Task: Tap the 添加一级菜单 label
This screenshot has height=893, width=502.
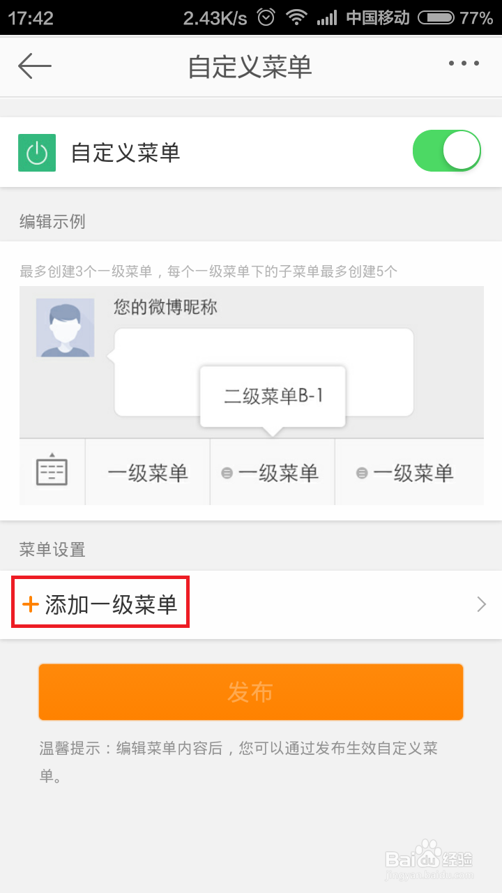Action: [x=112, y=604]
